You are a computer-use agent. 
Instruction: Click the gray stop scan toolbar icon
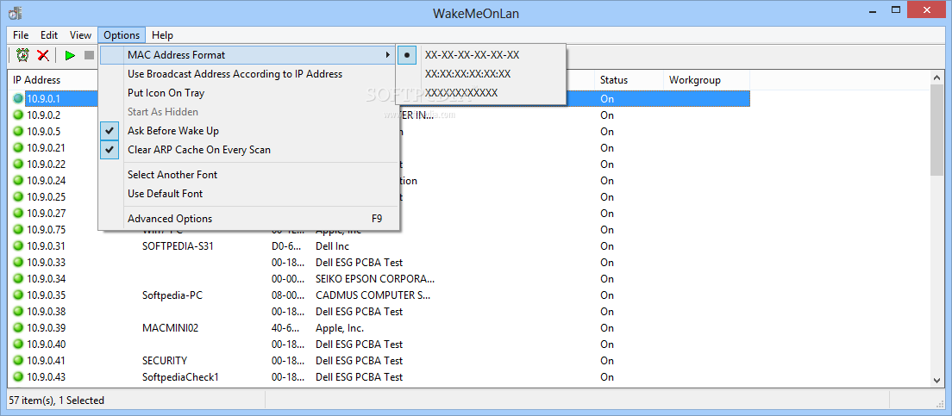pyautogui.click(x=90, y=55)
